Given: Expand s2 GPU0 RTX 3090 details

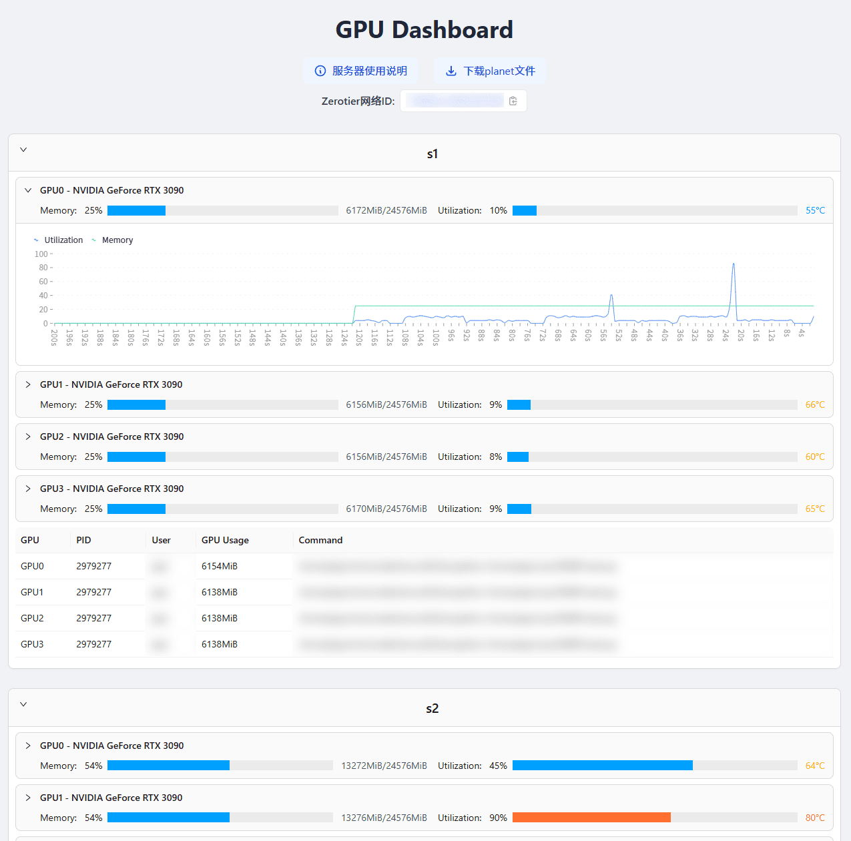Looking at the screenshot, I should pyautogui.click(x=28, y=746).
